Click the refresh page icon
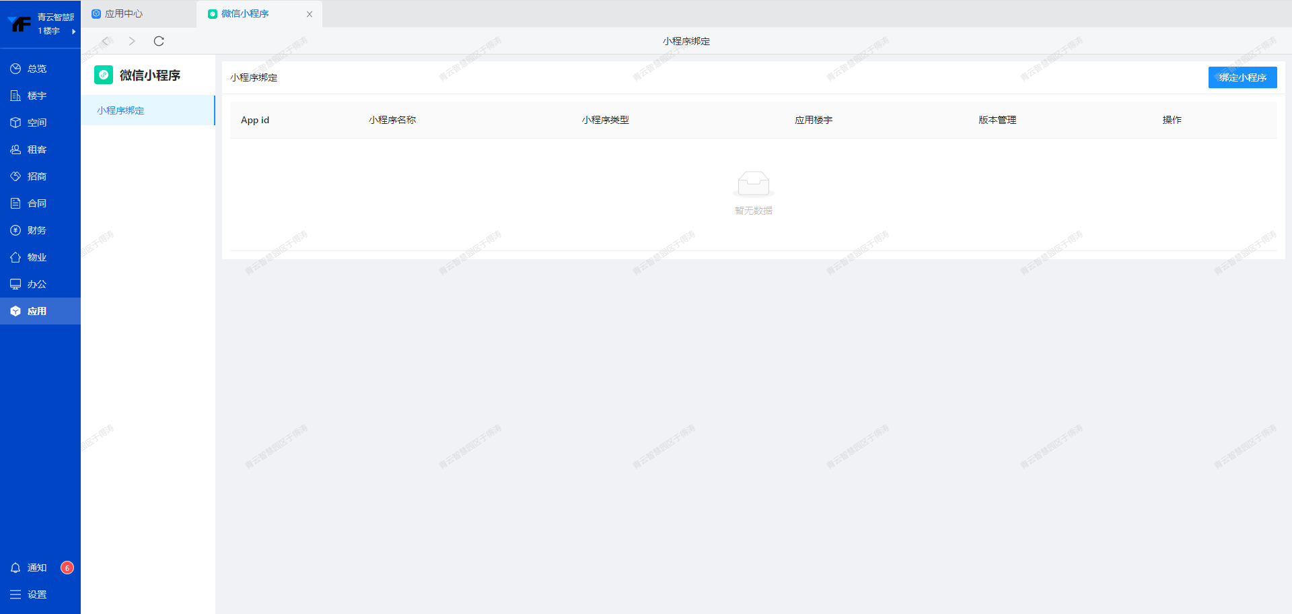Viewport: 1292px width, 614px height. coord(159,41)
